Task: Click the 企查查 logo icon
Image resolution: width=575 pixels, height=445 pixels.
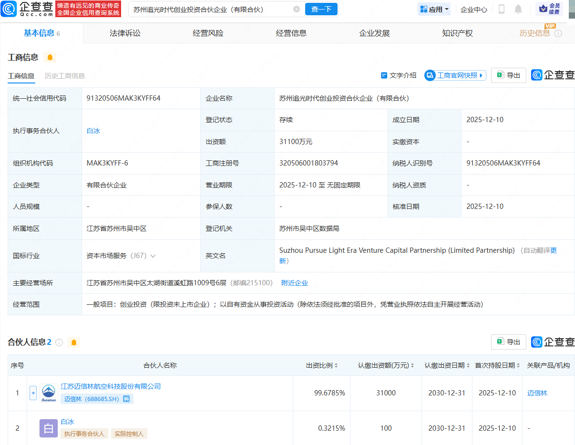Action: coord(9,9)
